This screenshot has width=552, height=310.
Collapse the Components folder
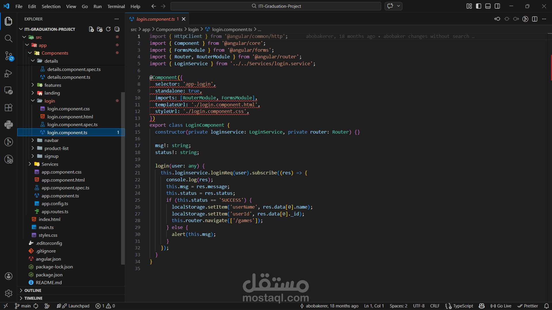coord(30,53)
